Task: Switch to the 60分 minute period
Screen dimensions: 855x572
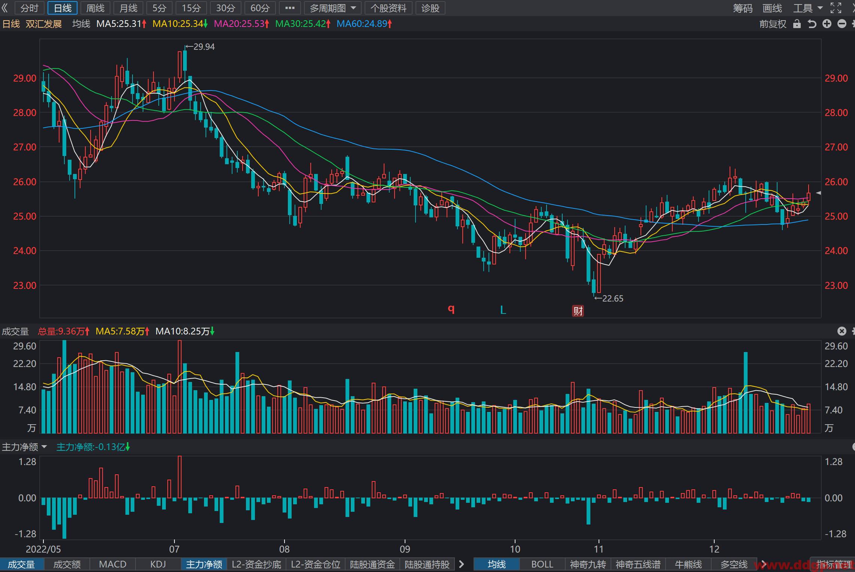Action: point(260,8)
